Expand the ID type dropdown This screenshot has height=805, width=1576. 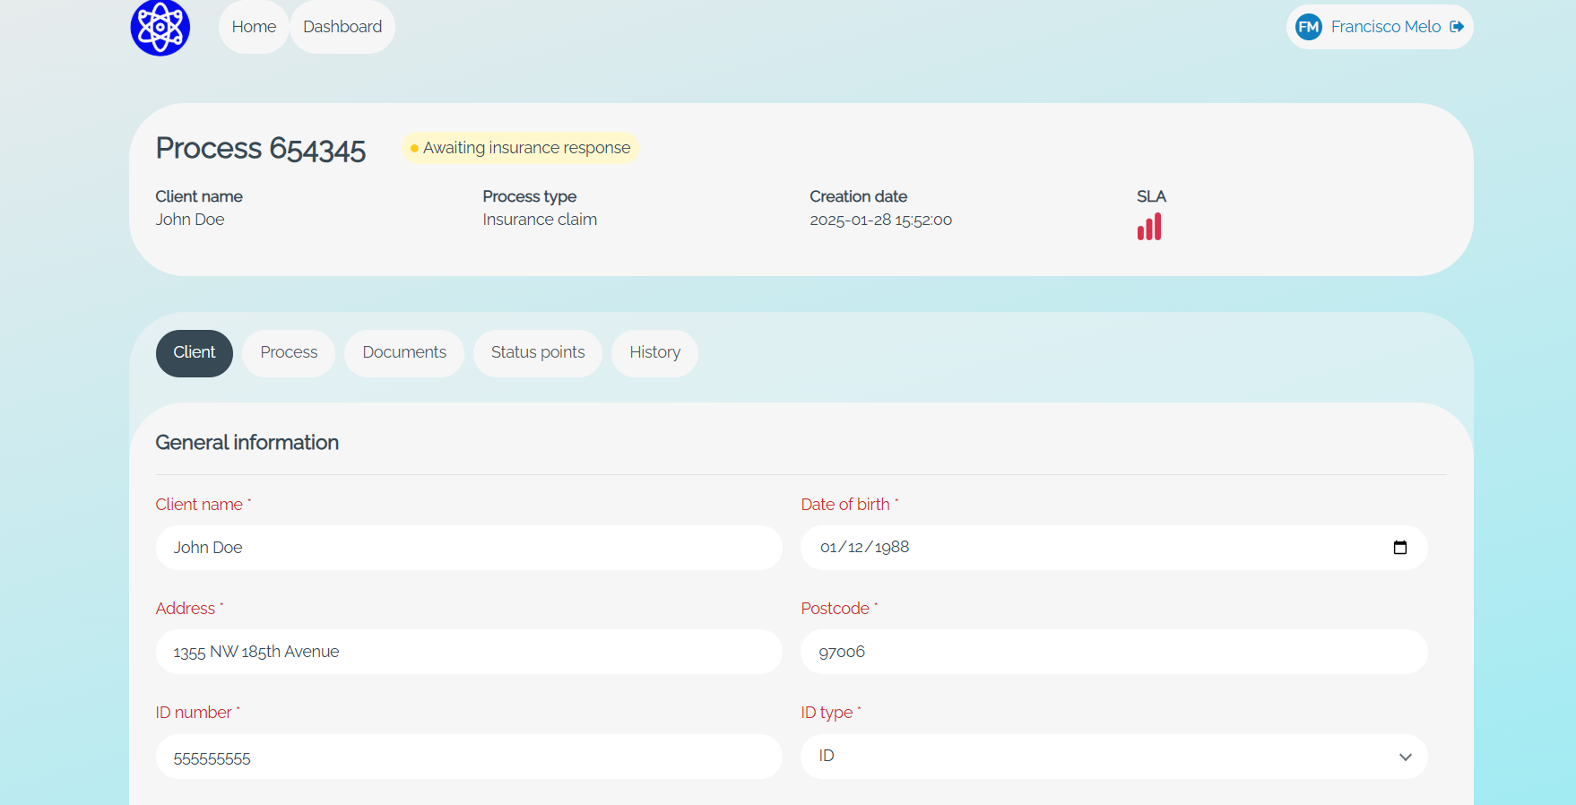(x=1112, y=757)
